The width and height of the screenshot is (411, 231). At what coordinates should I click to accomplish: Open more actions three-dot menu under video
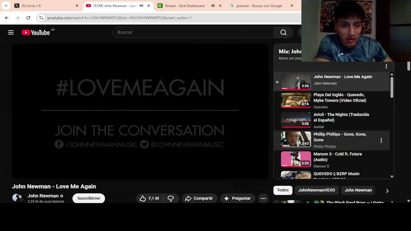pos(263,198)
